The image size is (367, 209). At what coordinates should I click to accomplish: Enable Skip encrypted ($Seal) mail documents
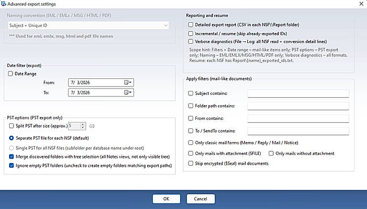click(190, 164)
